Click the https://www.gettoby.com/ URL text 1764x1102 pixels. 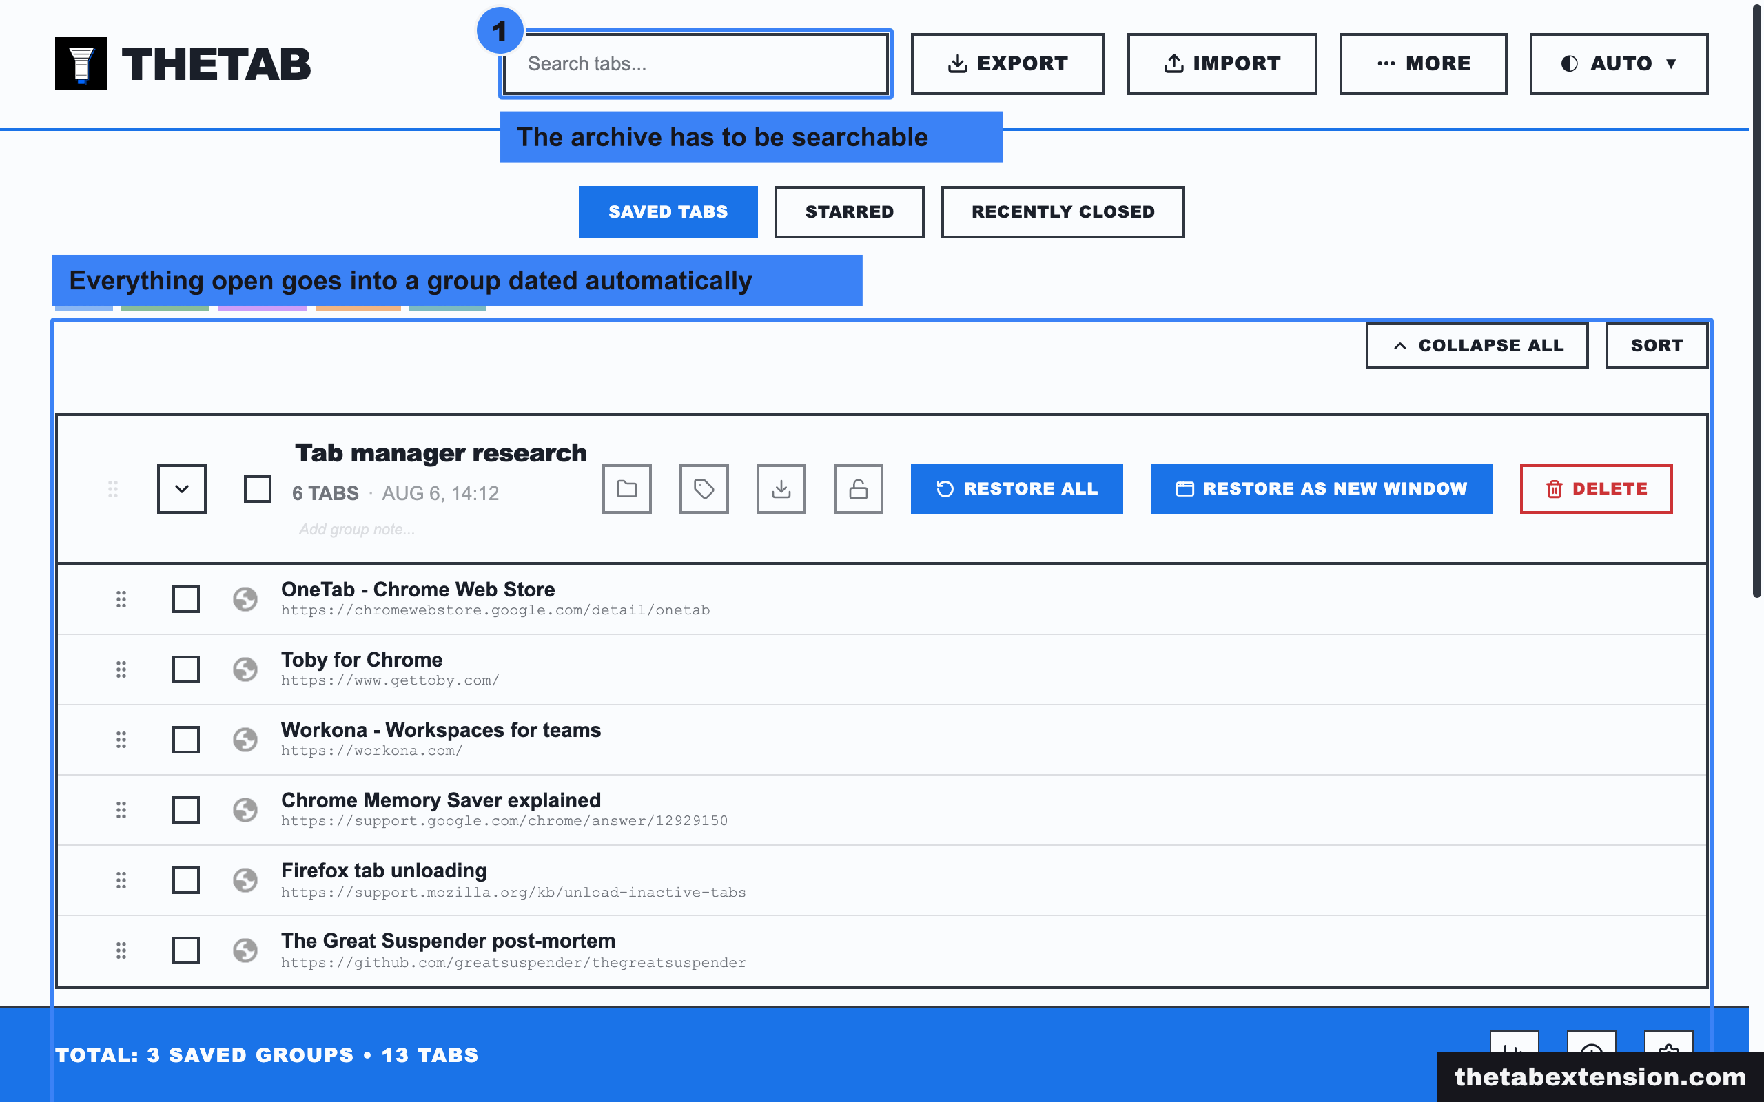point(390,680)
